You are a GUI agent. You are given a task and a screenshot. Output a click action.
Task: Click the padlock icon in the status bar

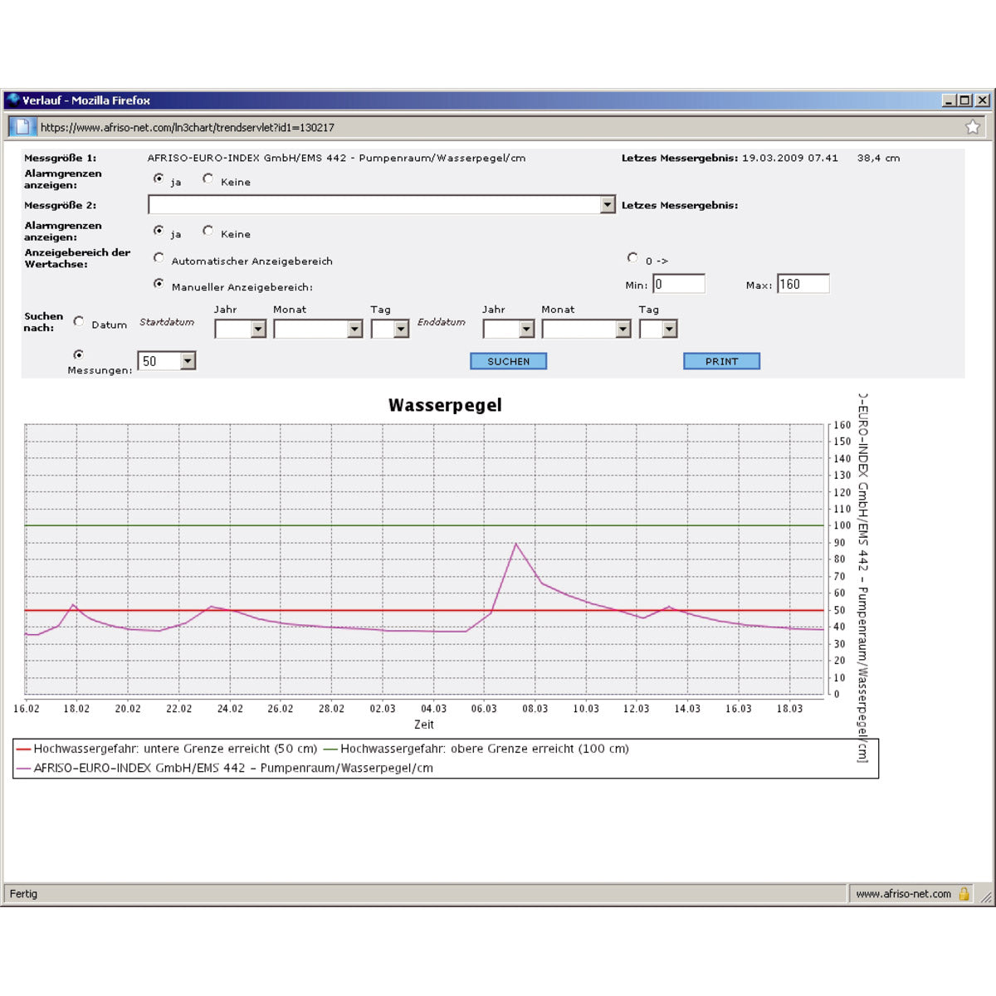coord(964,894)
